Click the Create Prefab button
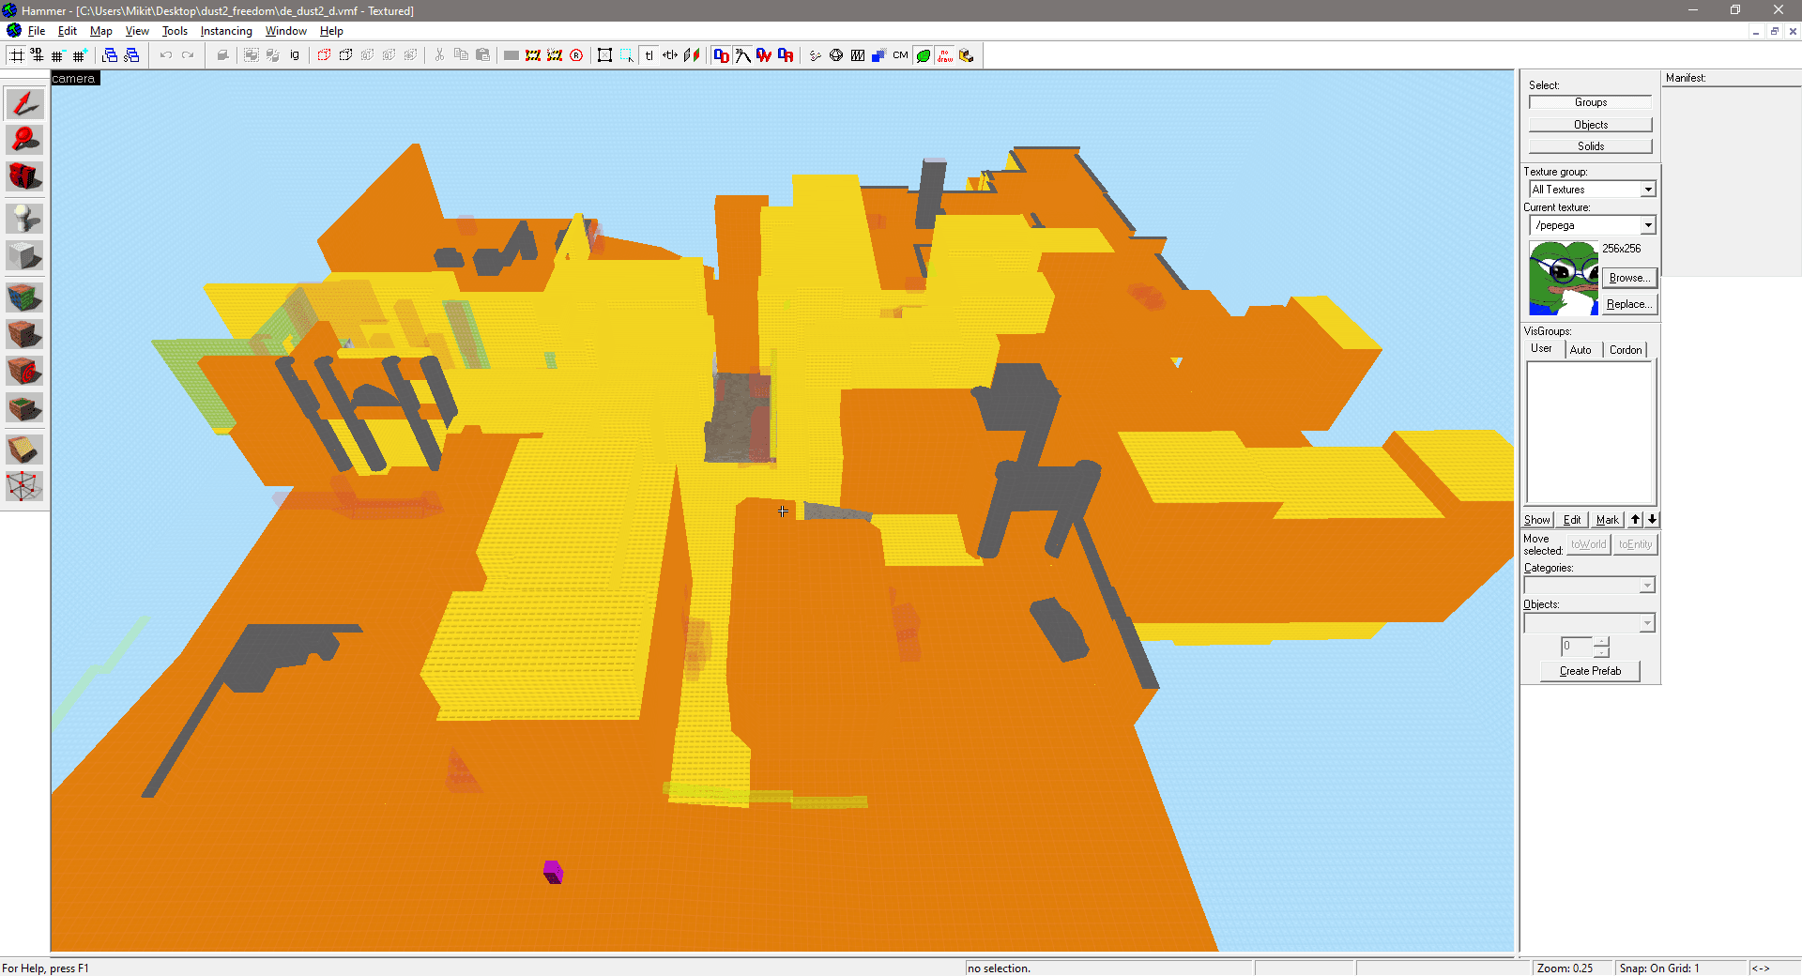This screenshot has height=976, width=1802. pyautogui.click(x=1590, y=671)
